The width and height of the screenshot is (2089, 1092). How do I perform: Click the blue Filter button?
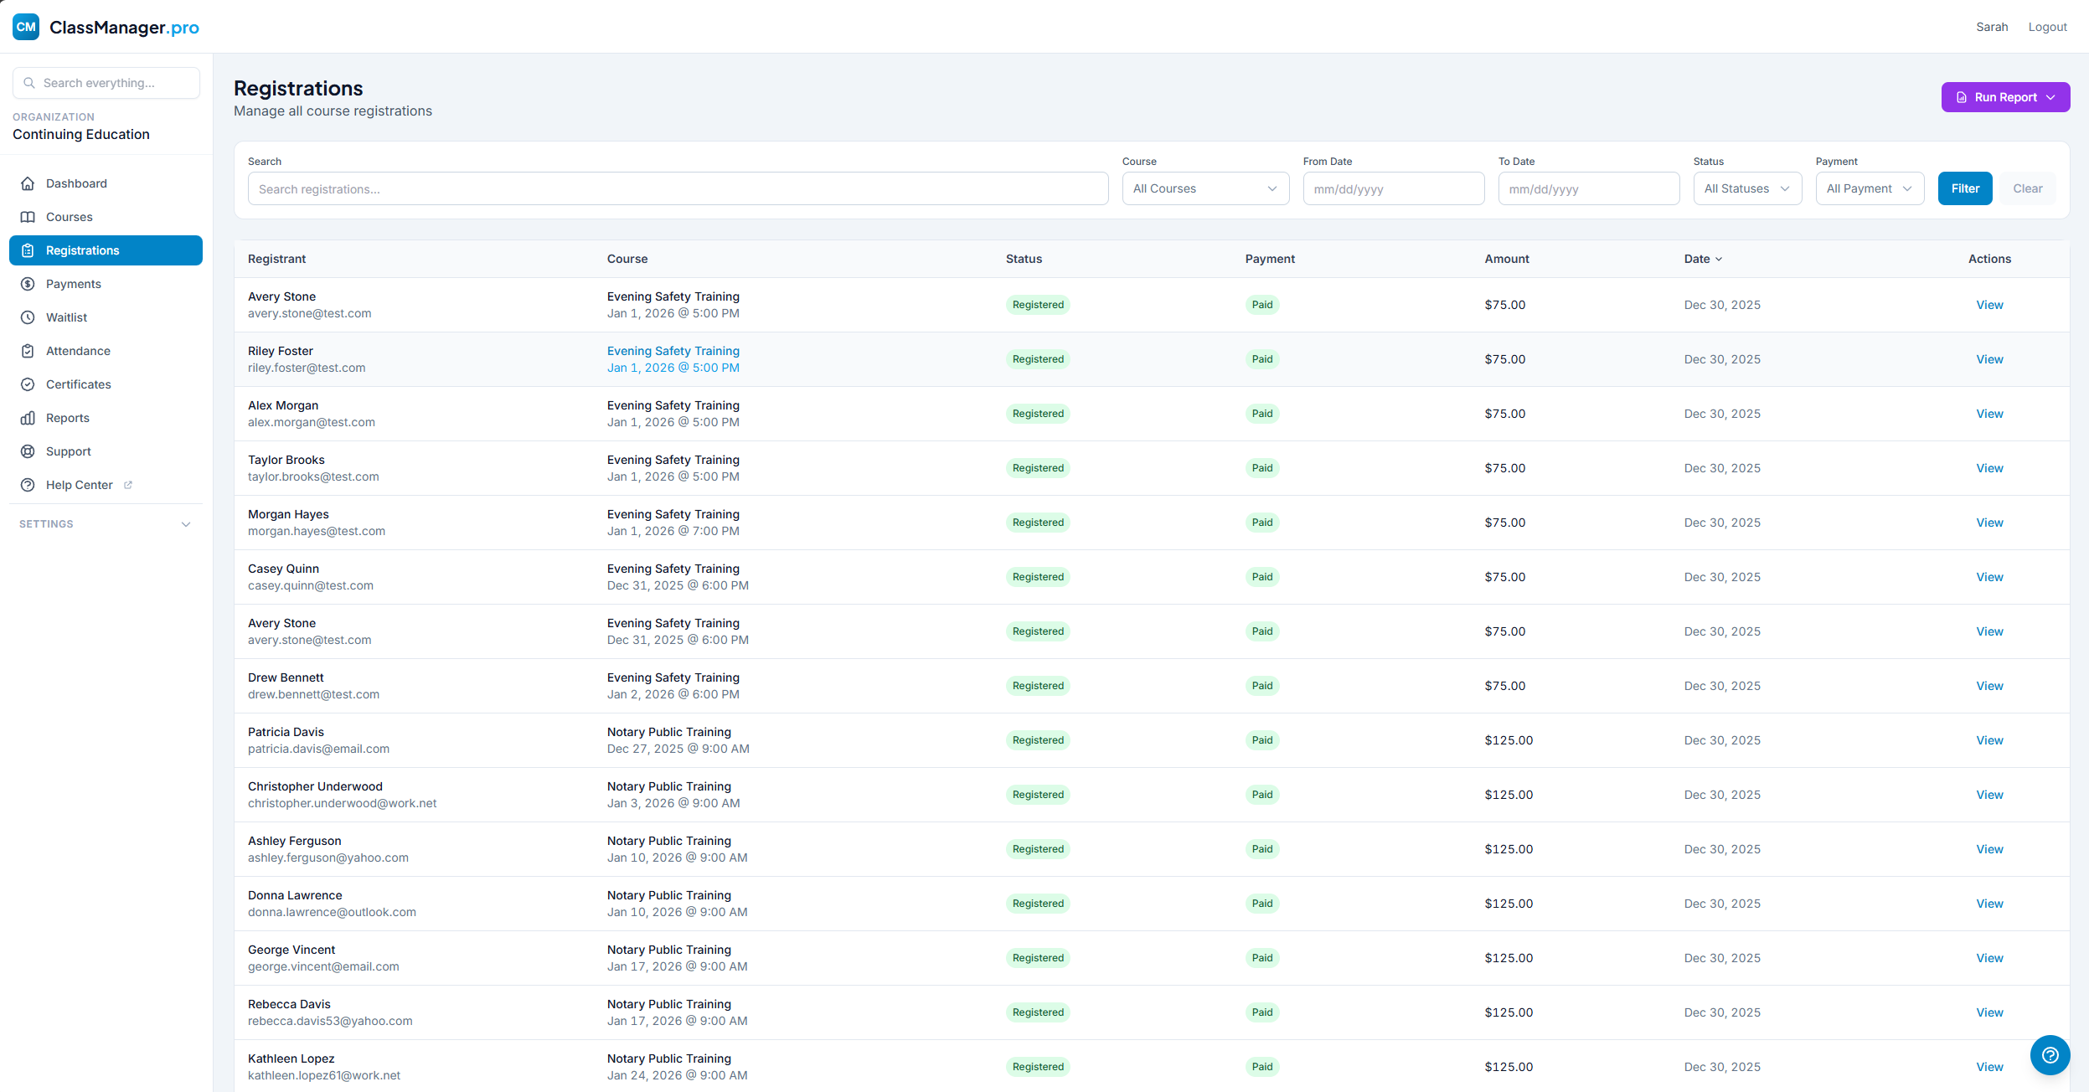click(x=1964, y=188)
